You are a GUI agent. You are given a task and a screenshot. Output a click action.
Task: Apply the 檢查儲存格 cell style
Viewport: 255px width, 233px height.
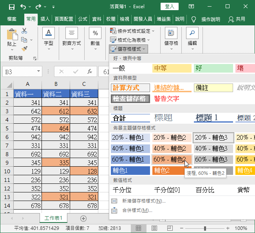click(130, 99)
